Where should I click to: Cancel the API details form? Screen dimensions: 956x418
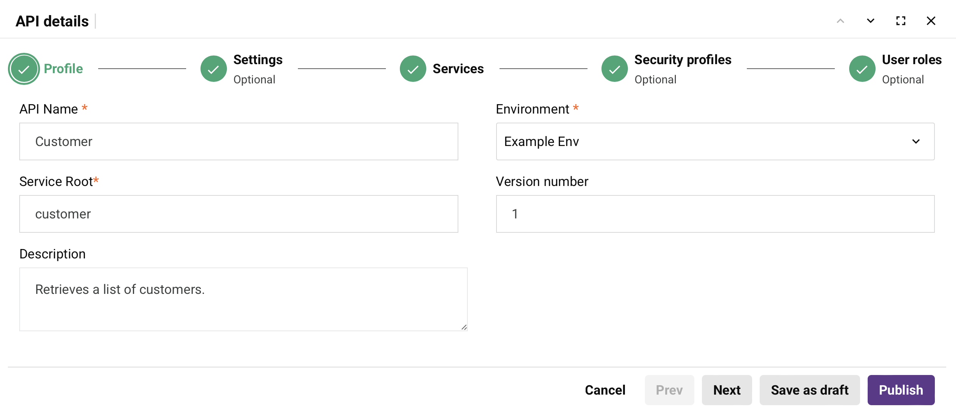(x=605, y=390)
